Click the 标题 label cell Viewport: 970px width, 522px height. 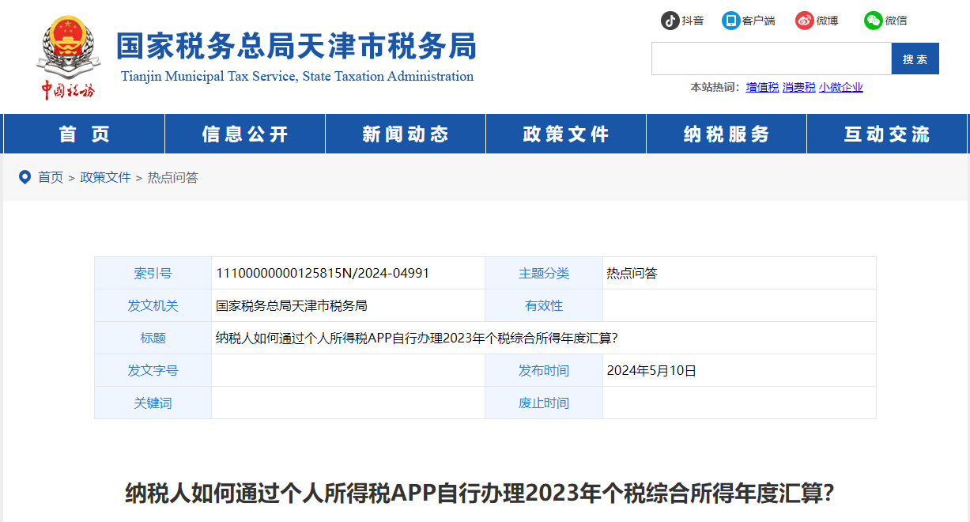(153, 338)
